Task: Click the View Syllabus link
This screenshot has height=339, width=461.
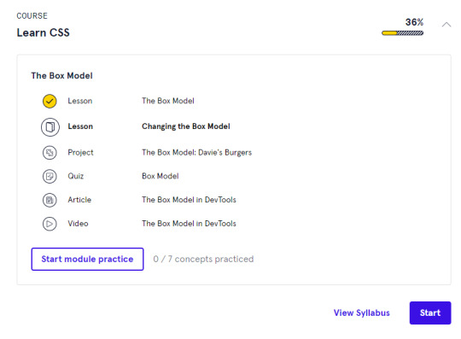Action: (x=362, y=313)
